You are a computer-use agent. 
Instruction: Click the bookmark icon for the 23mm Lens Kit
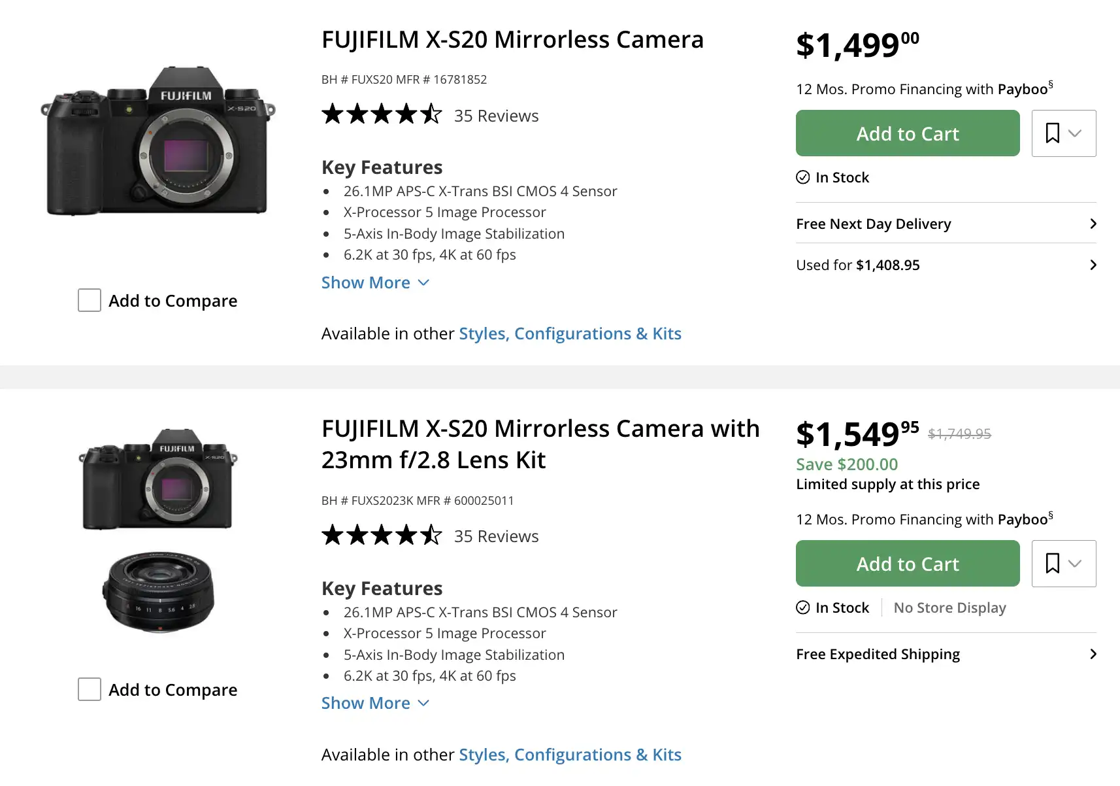1052,564
